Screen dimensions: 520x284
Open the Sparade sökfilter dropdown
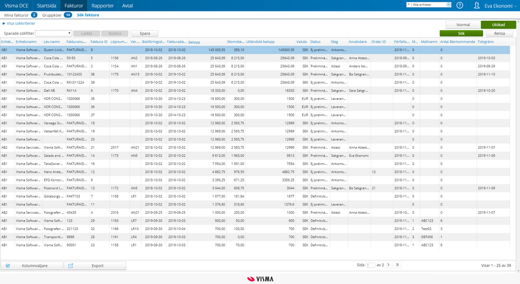(54, 33)
